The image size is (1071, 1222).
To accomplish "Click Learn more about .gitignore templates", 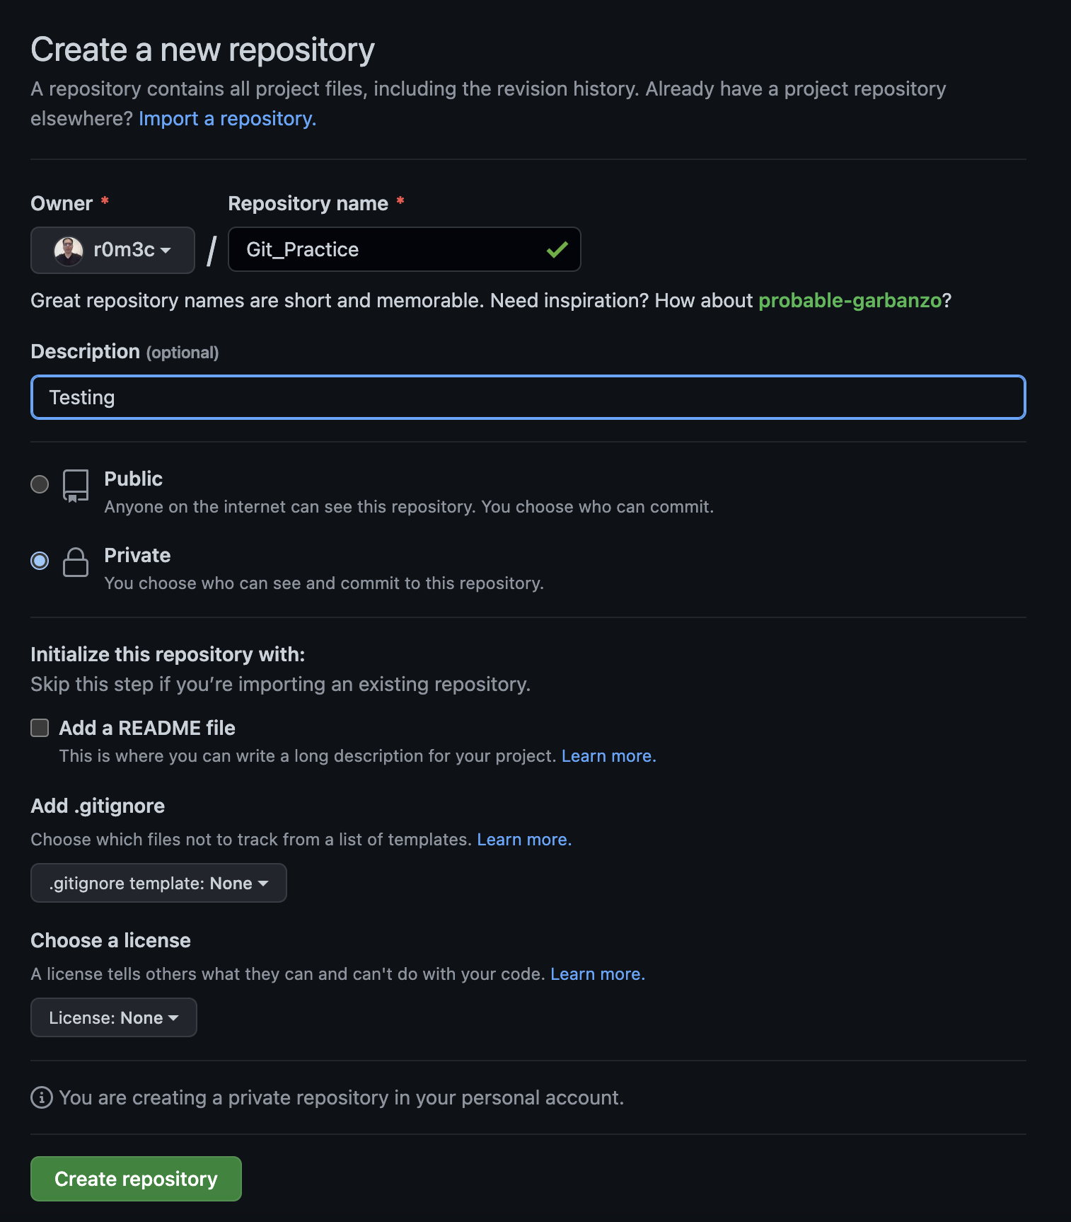I will [523, 839].
